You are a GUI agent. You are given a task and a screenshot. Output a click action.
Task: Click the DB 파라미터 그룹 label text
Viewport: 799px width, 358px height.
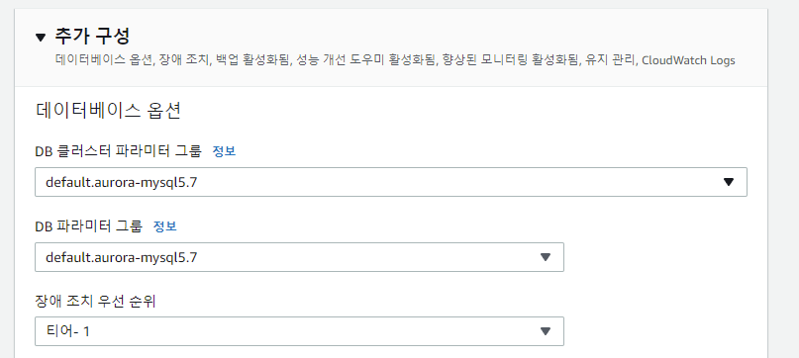(x=89, y=226)
